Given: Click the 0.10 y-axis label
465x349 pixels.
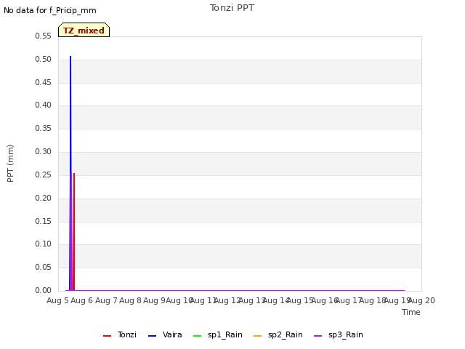Looking at the screenshot, I should click(43, 244).
